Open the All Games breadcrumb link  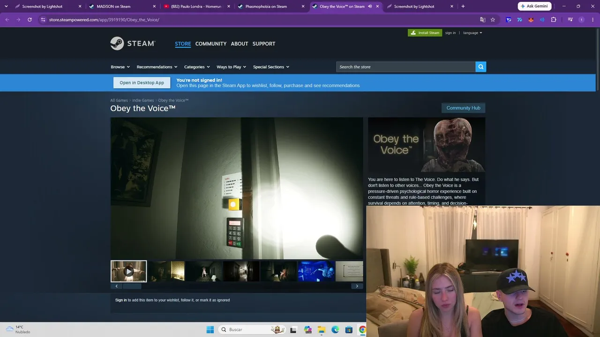pos(119,100)
